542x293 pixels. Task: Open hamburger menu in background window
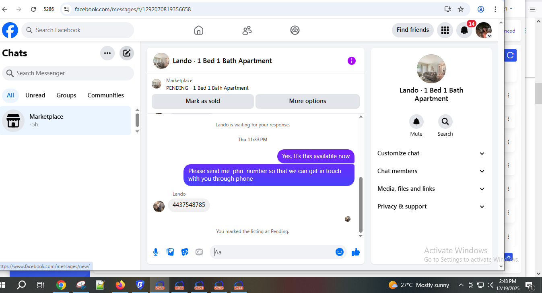[532, 10]
